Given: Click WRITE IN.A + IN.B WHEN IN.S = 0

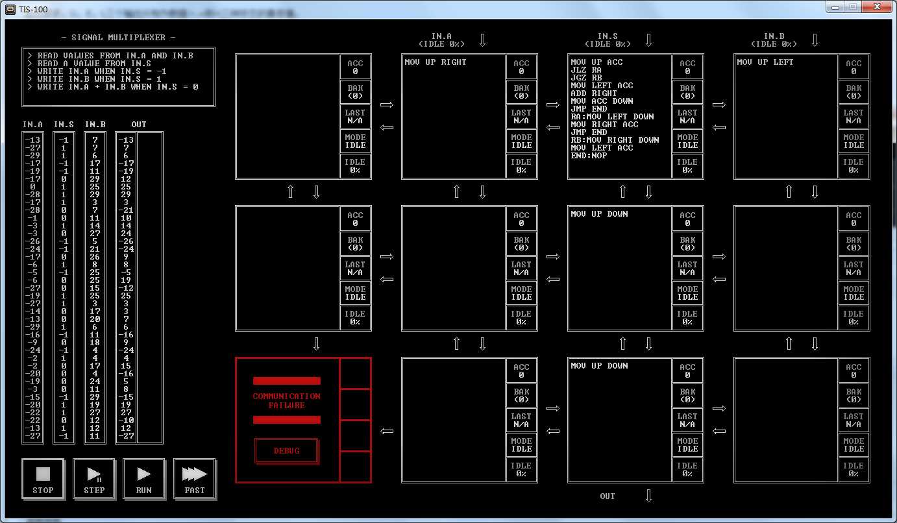Looking at the screenshot, I should (x=113, y=87).
